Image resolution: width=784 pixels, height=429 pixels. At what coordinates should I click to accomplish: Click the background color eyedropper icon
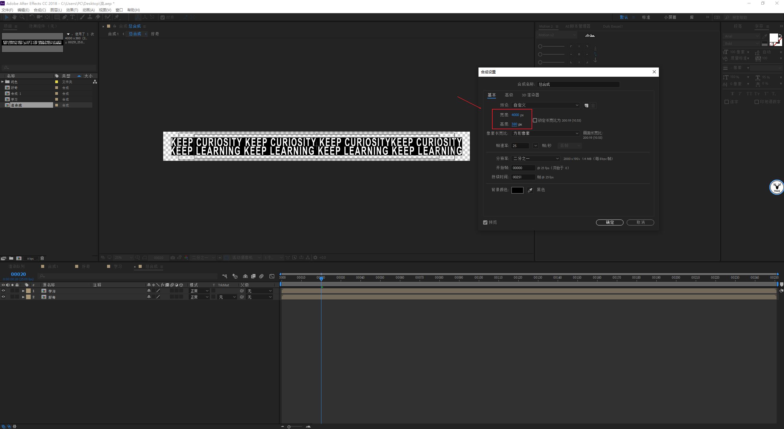[530, 190]
